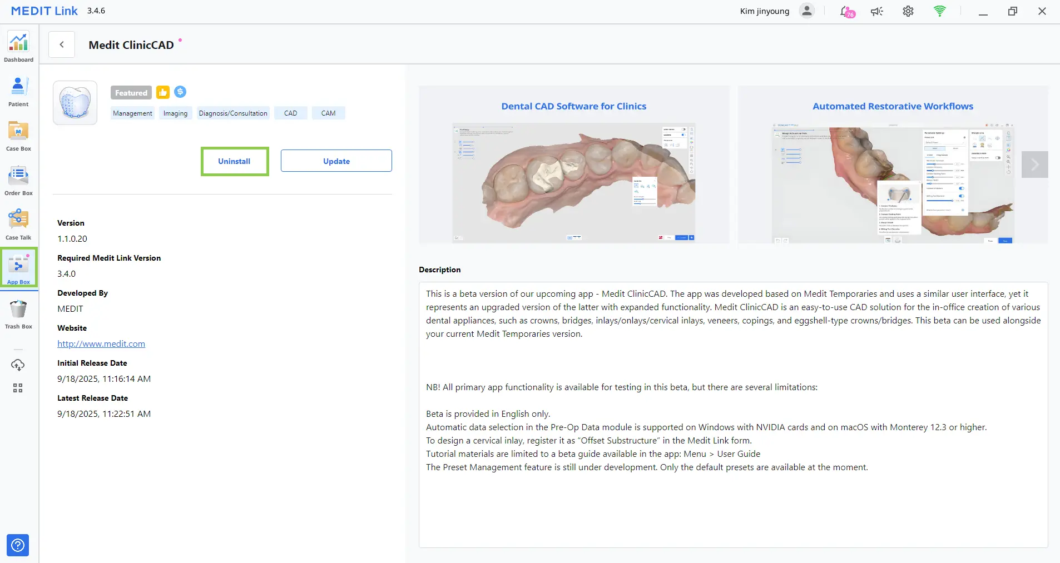Image resolution: width=1060 pixels, height=563 pixels.
Task: Uninstall Medit ClinicCAD
Action: click(235, 161)
